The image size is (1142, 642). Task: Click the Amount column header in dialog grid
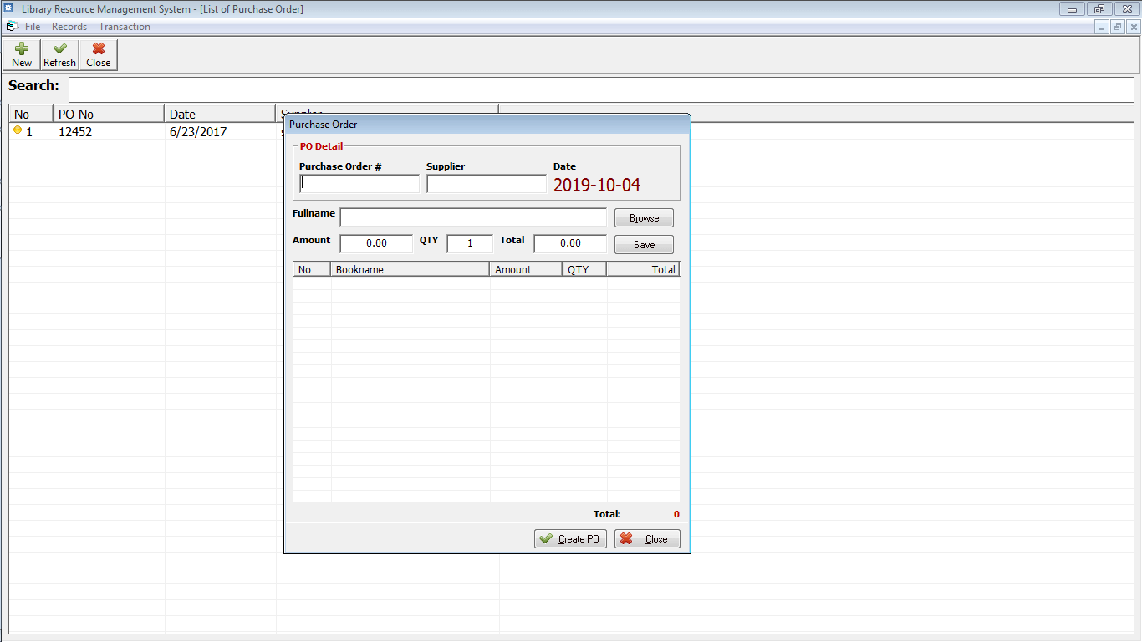tap(526, 269)
